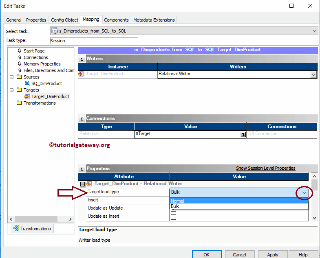
Task: Click the Start Page diamond icon
Action: (x=20, y=51)
